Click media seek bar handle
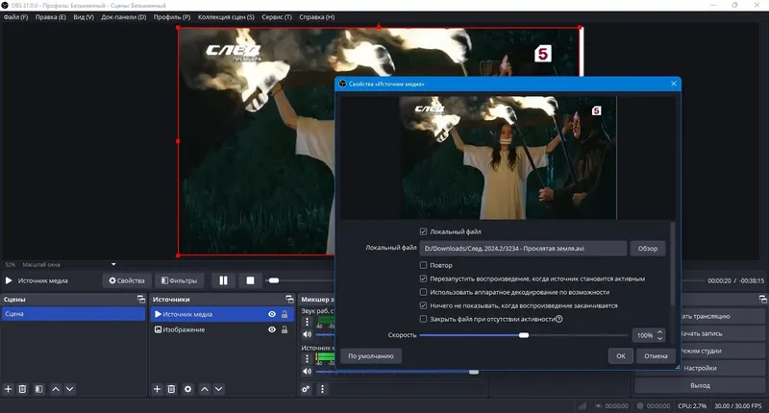The height and width of the screenshot is (413, 769). coord(274,280)
